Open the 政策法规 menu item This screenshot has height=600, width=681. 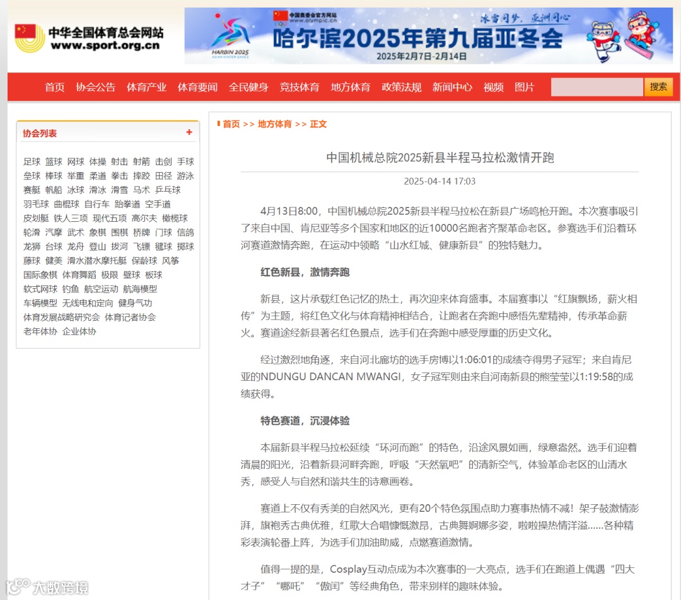click(x=401, y=87)
